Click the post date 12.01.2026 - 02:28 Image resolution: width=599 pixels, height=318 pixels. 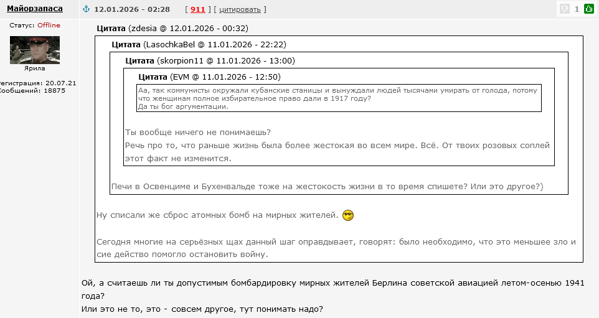pyautogui.click(x=132, y=9)
